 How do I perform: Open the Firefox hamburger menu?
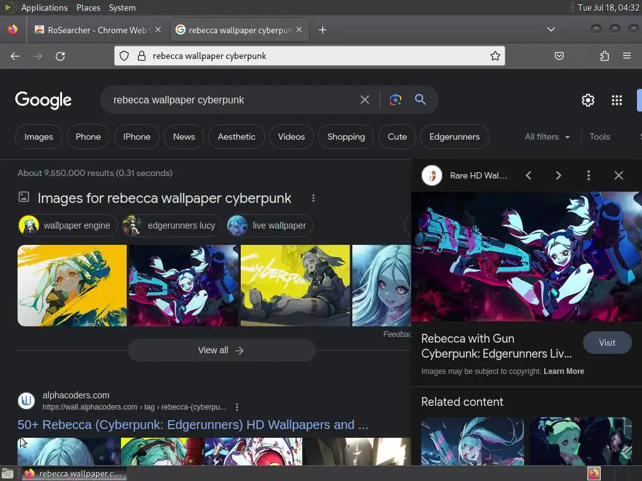coord(626,56)
